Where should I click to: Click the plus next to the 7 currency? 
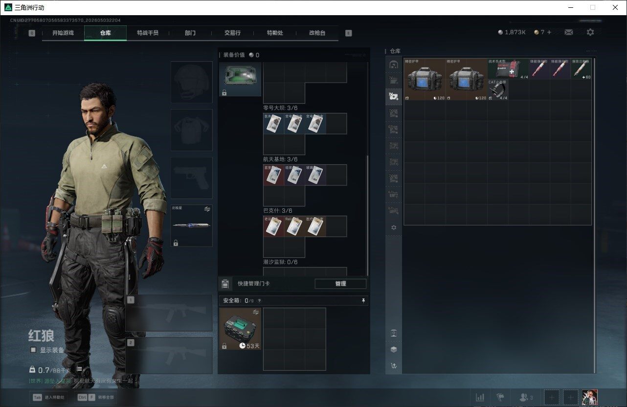click(549, 32)
